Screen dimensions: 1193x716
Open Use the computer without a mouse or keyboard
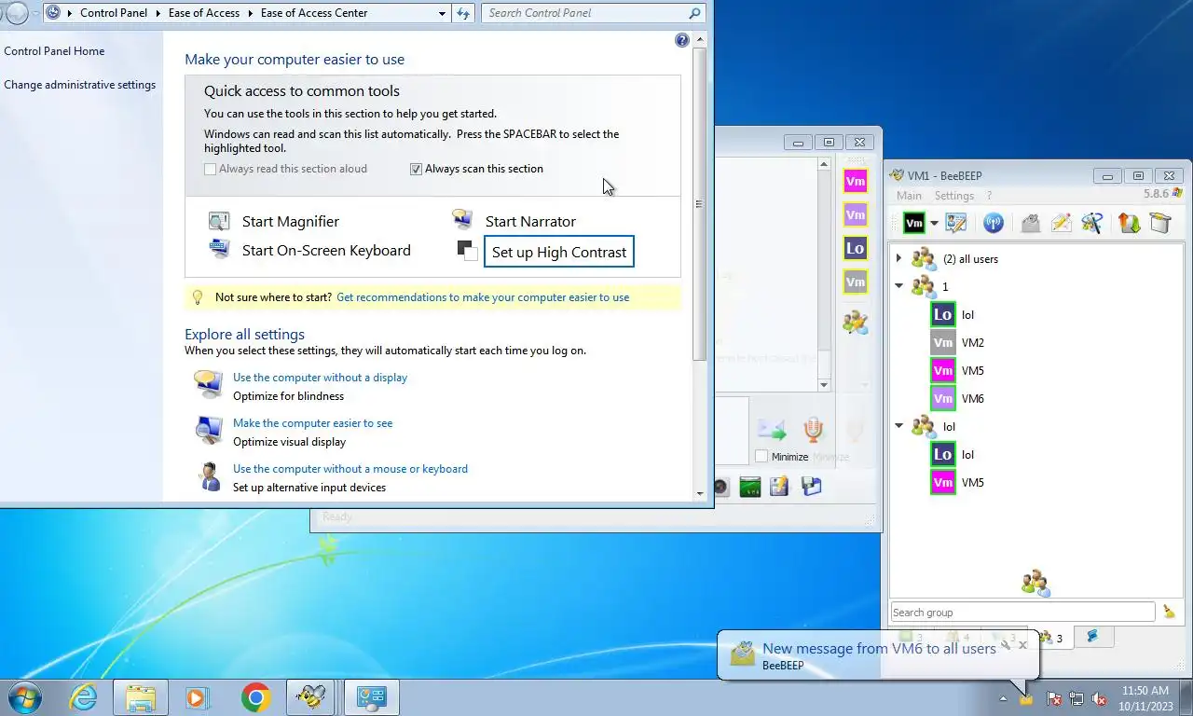(350, 469)
